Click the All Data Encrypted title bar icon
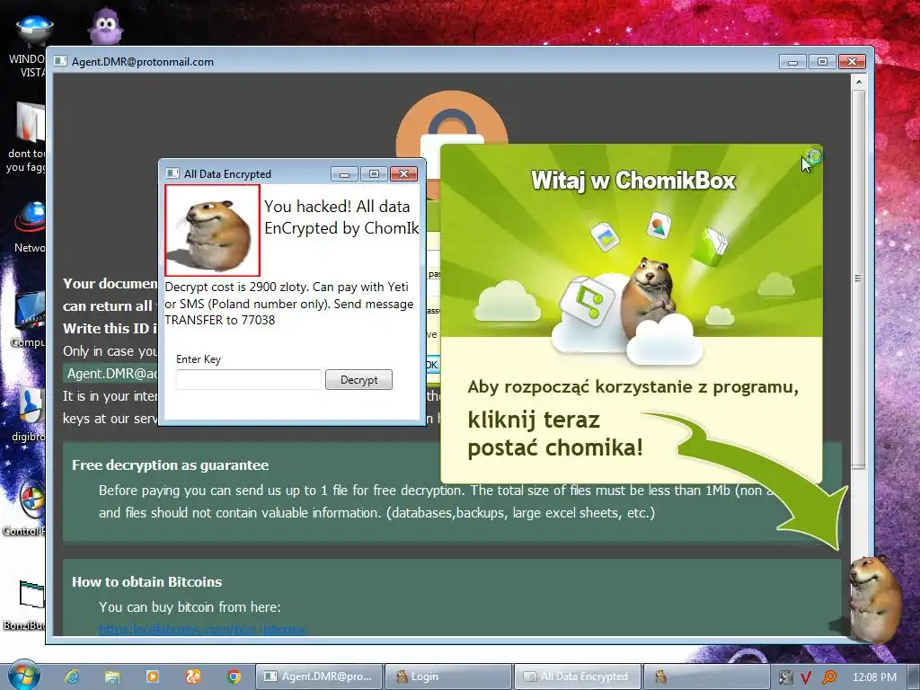 point(172,173)
